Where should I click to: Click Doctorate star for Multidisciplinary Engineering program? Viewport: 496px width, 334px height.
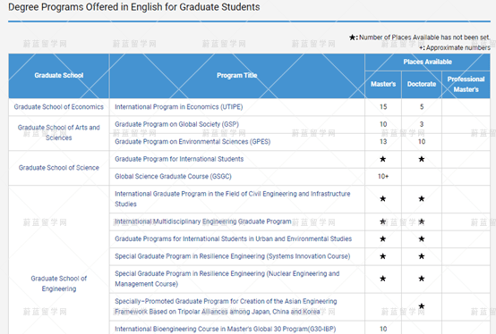pyautogui.click(x=422, y=221)
